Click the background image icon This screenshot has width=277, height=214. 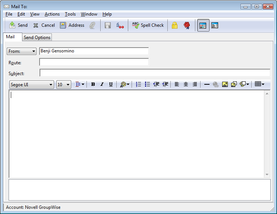(x=234, y=84)
